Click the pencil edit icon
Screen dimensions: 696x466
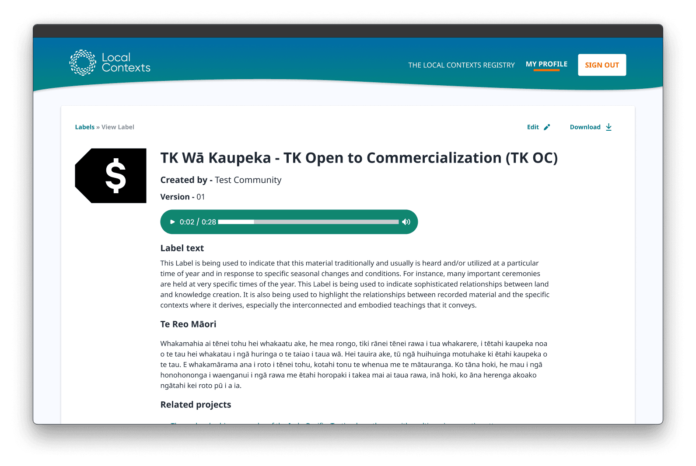coord(546,127)
